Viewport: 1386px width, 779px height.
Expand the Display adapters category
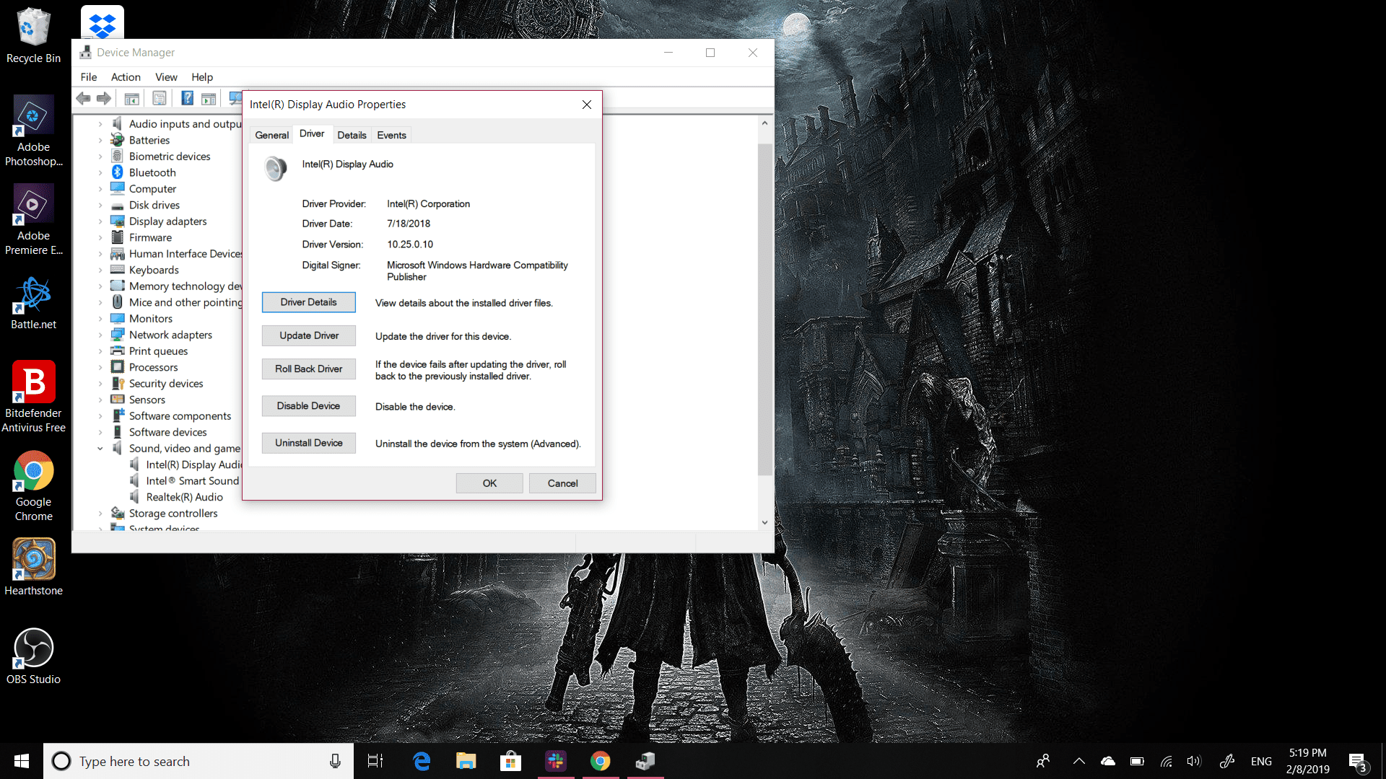click(x=100, y=221)
